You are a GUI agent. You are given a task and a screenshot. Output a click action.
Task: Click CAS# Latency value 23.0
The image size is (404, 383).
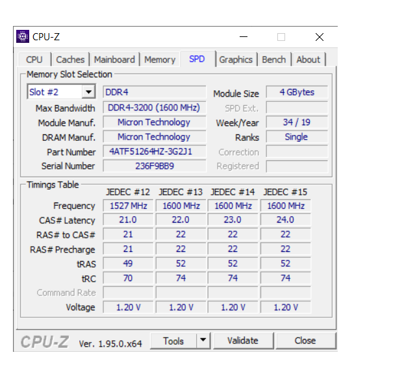233,219
